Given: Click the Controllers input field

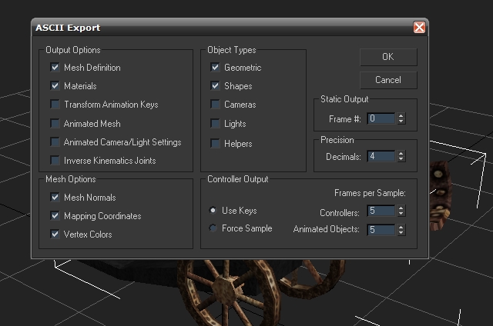Looking at the screenshot, I should pyautogui.click(x=381, y=211).
